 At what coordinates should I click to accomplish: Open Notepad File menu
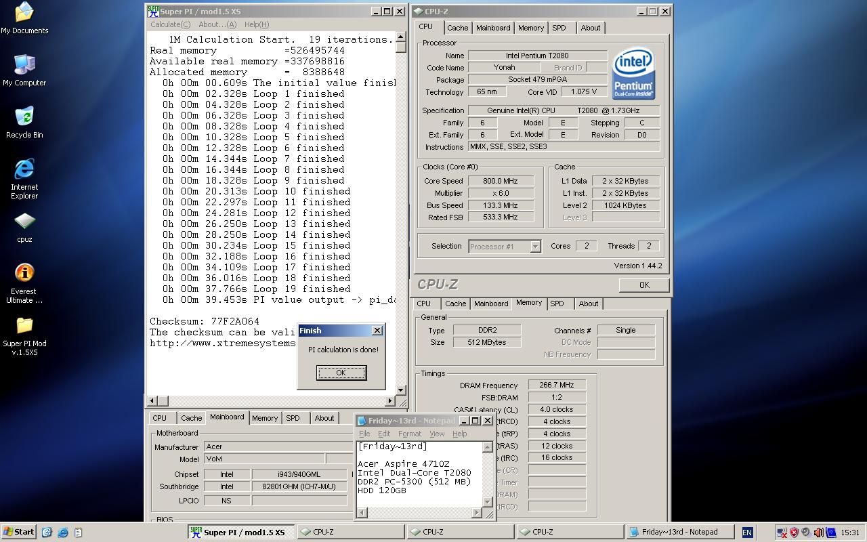pyautogui.click(x=364, y=434)
